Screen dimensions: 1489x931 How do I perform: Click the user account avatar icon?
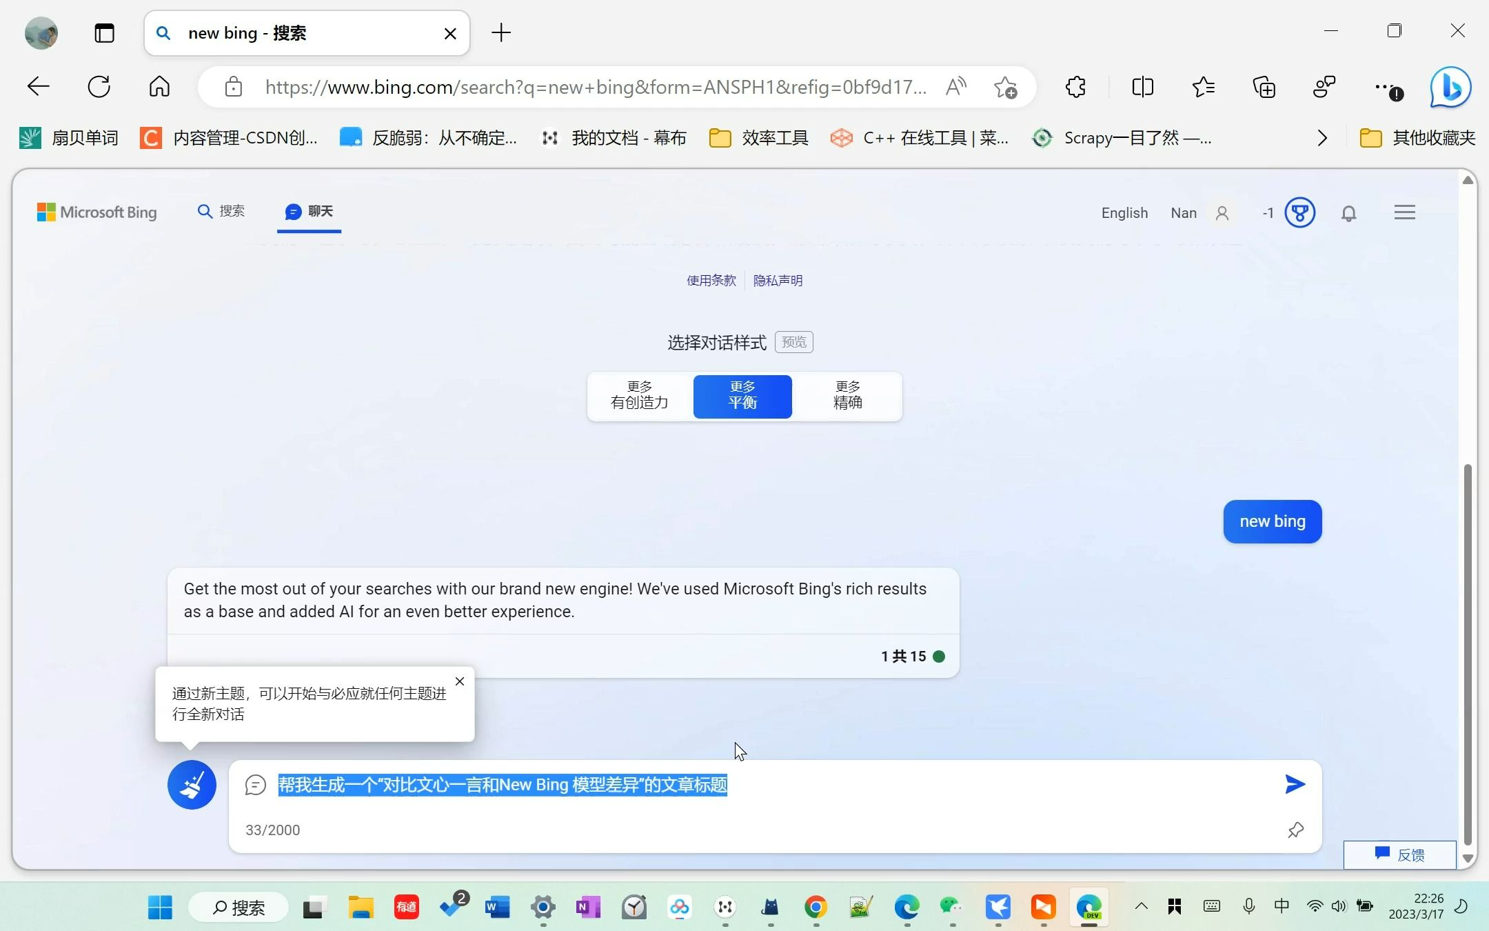[1222, 213]
